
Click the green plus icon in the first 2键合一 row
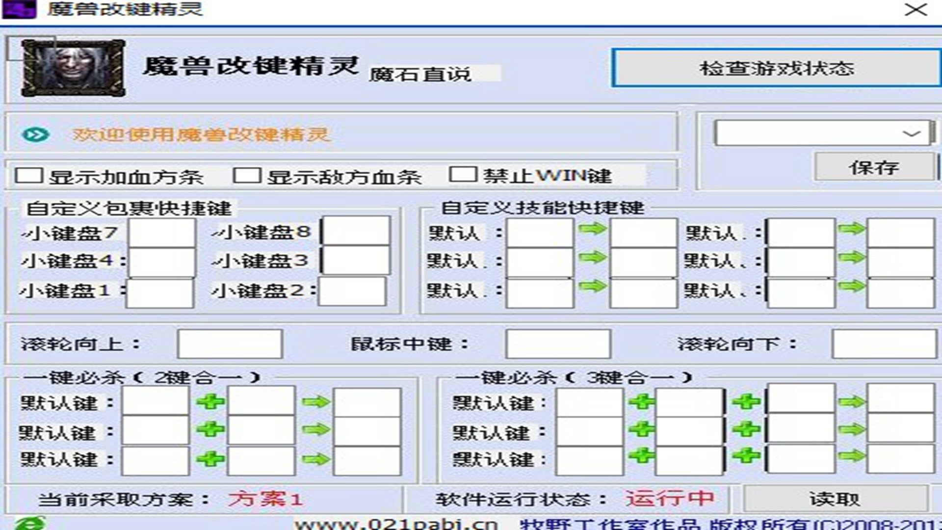(x=210, y=402)
